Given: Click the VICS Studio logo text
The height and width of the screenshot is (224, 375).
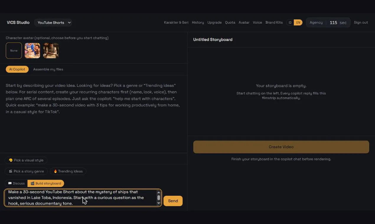Looking at the screenshot, I should point(18,23).
